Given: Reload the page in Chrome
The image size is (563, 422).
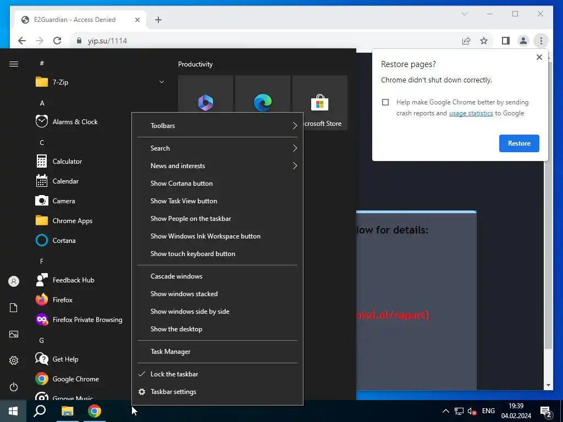Looking at the screenshot, I should [57, 41].
